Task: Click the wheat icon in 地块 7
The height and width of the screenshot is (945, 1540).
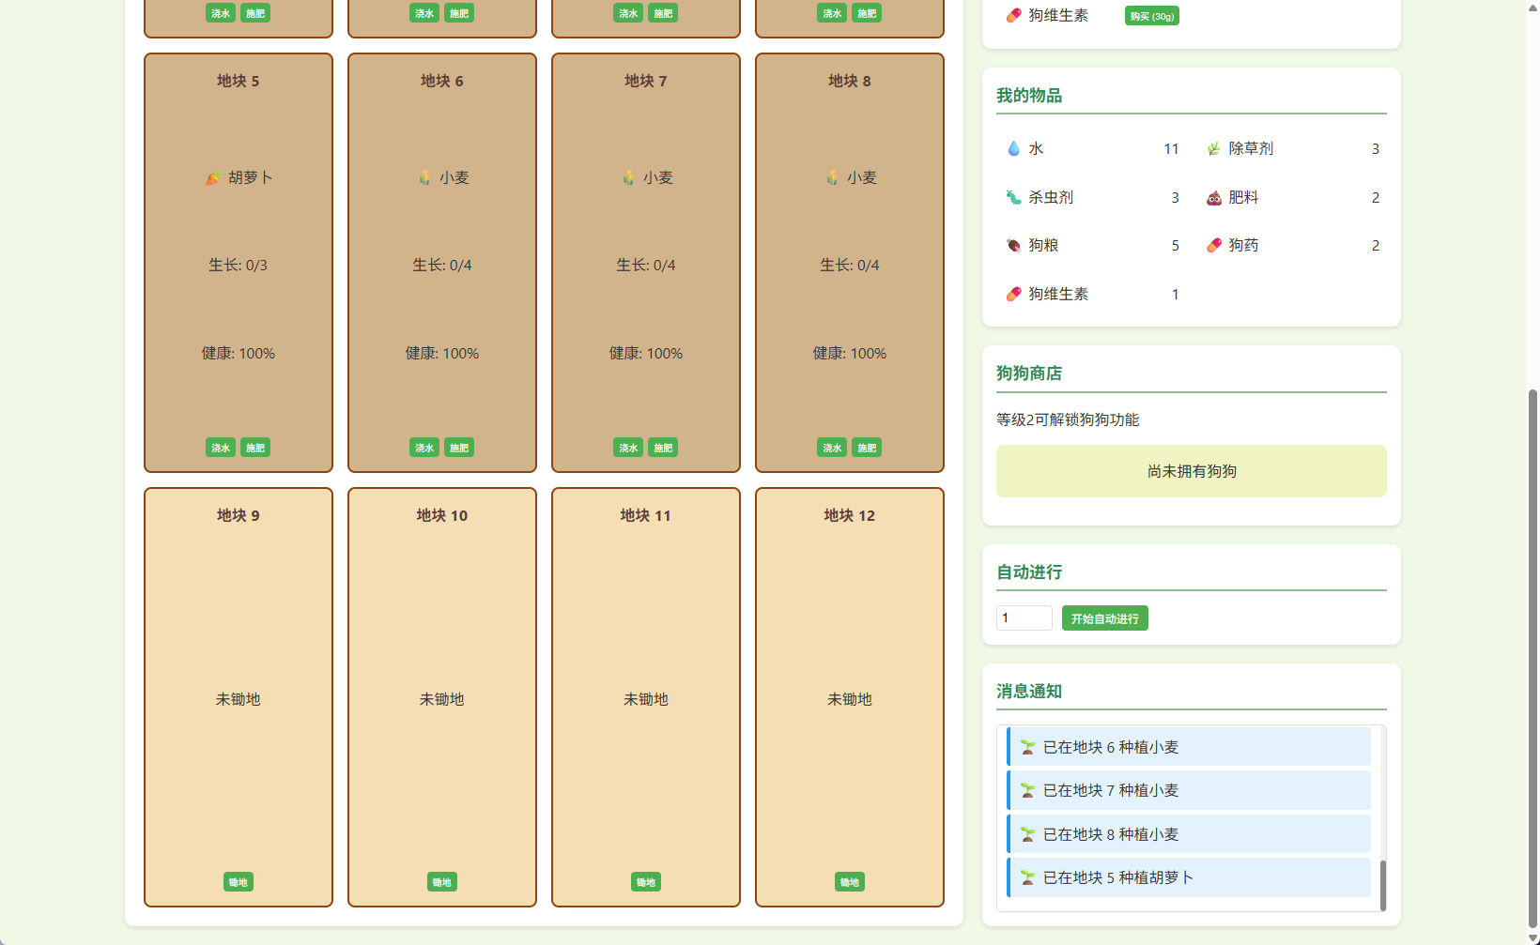Action: tap(628, 177)
